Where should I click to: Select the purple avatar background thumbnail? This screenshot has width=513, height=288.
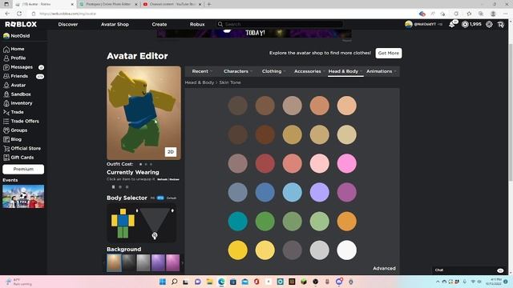pos(158,263)
